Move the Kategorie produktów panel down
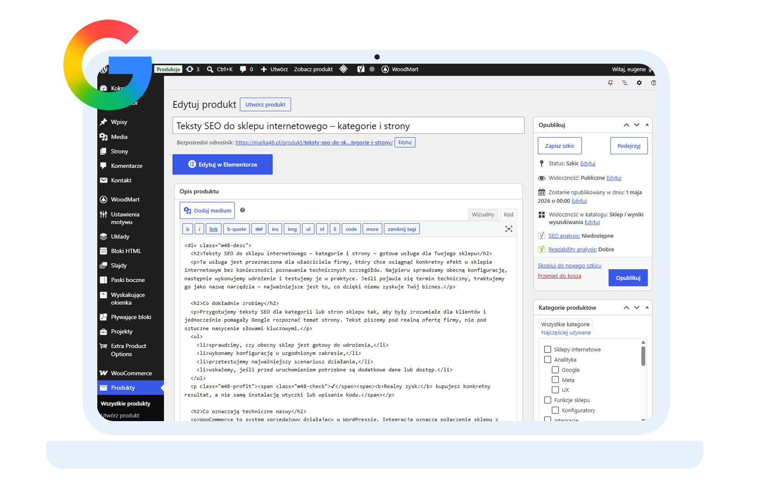 636,308
